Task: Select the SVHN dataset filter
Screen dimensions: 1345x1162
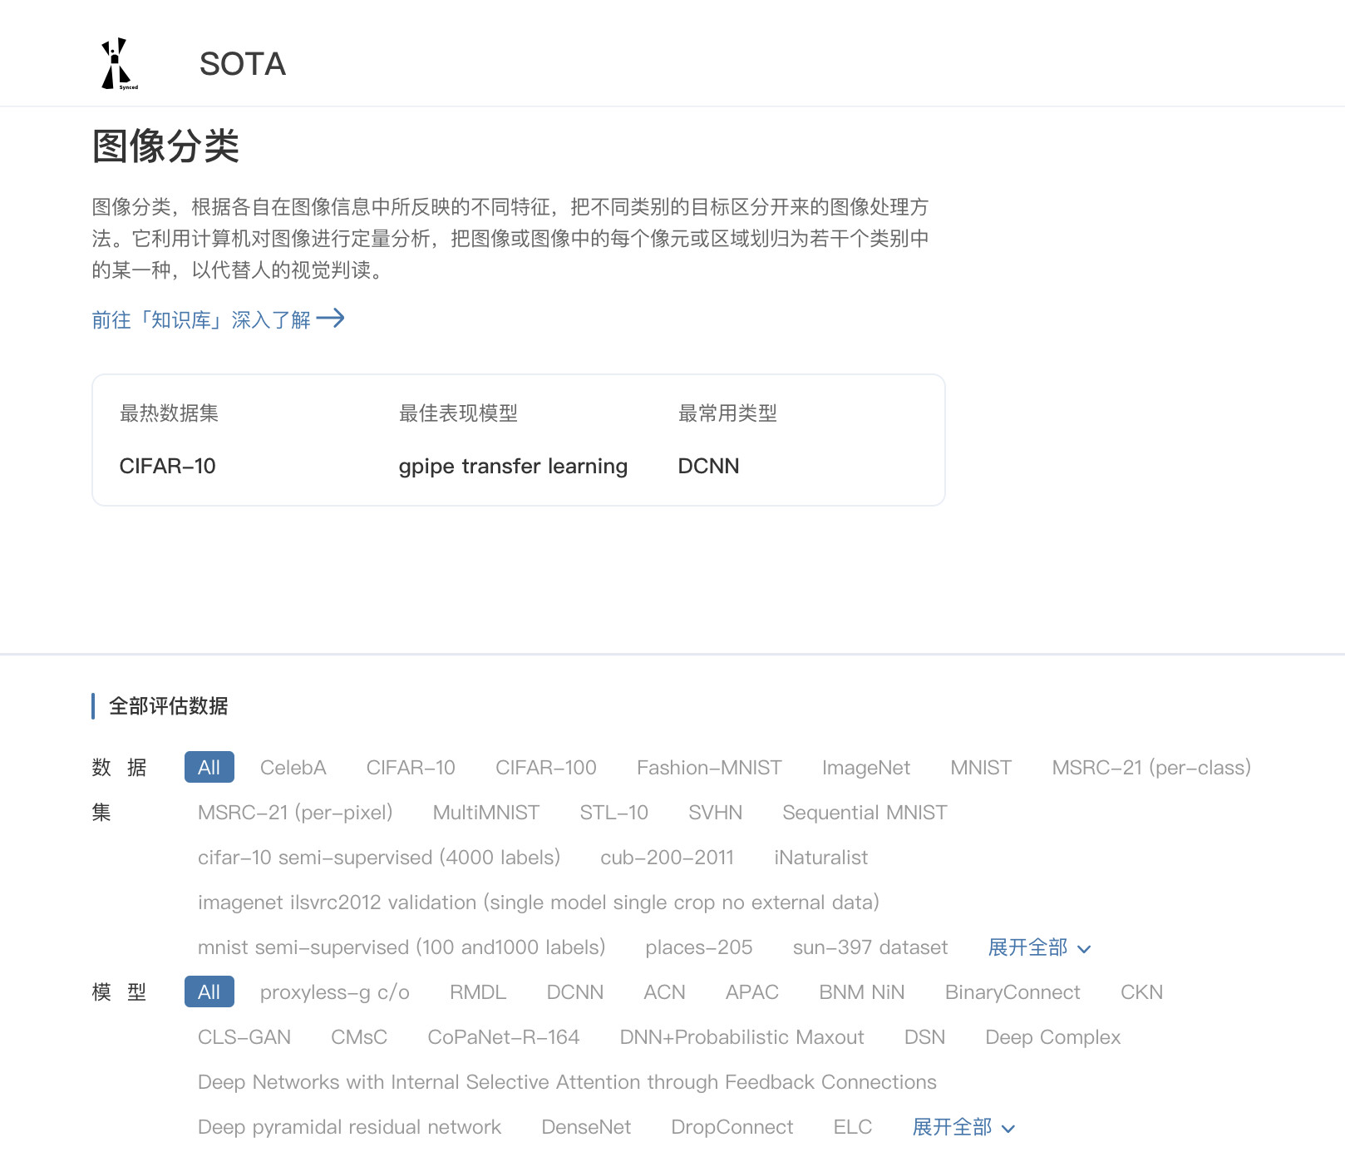Action: (716, 812)
